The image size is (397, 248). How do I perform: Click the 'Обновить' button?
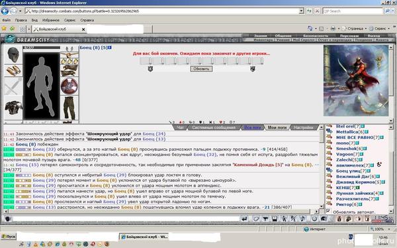201,69
